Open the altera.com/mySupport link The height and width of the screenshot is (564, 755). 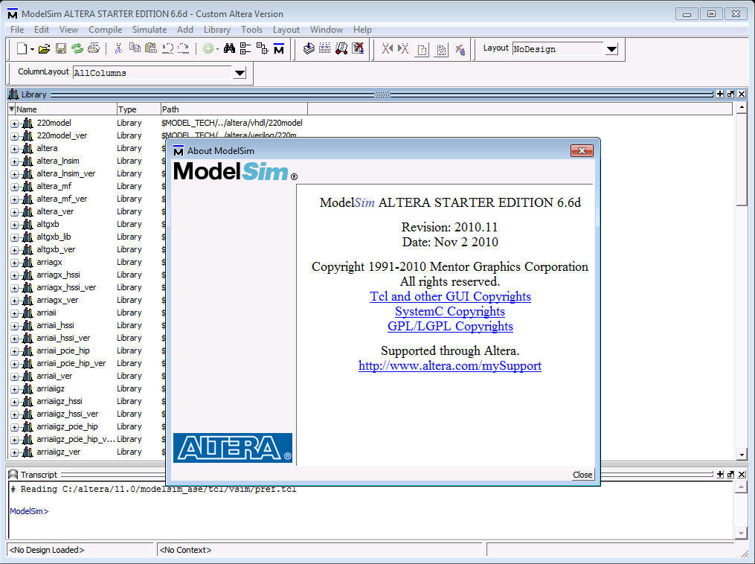click(449, 366)
